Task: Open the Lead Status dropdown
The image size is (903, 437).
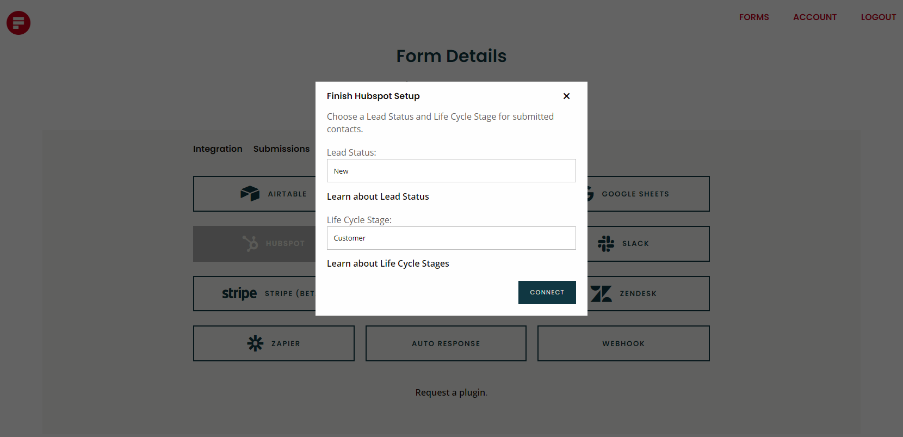Action: 451,170
